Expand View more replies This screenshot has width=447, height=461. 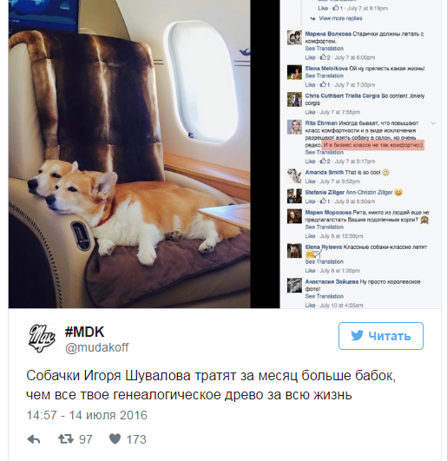coord(340,18)
